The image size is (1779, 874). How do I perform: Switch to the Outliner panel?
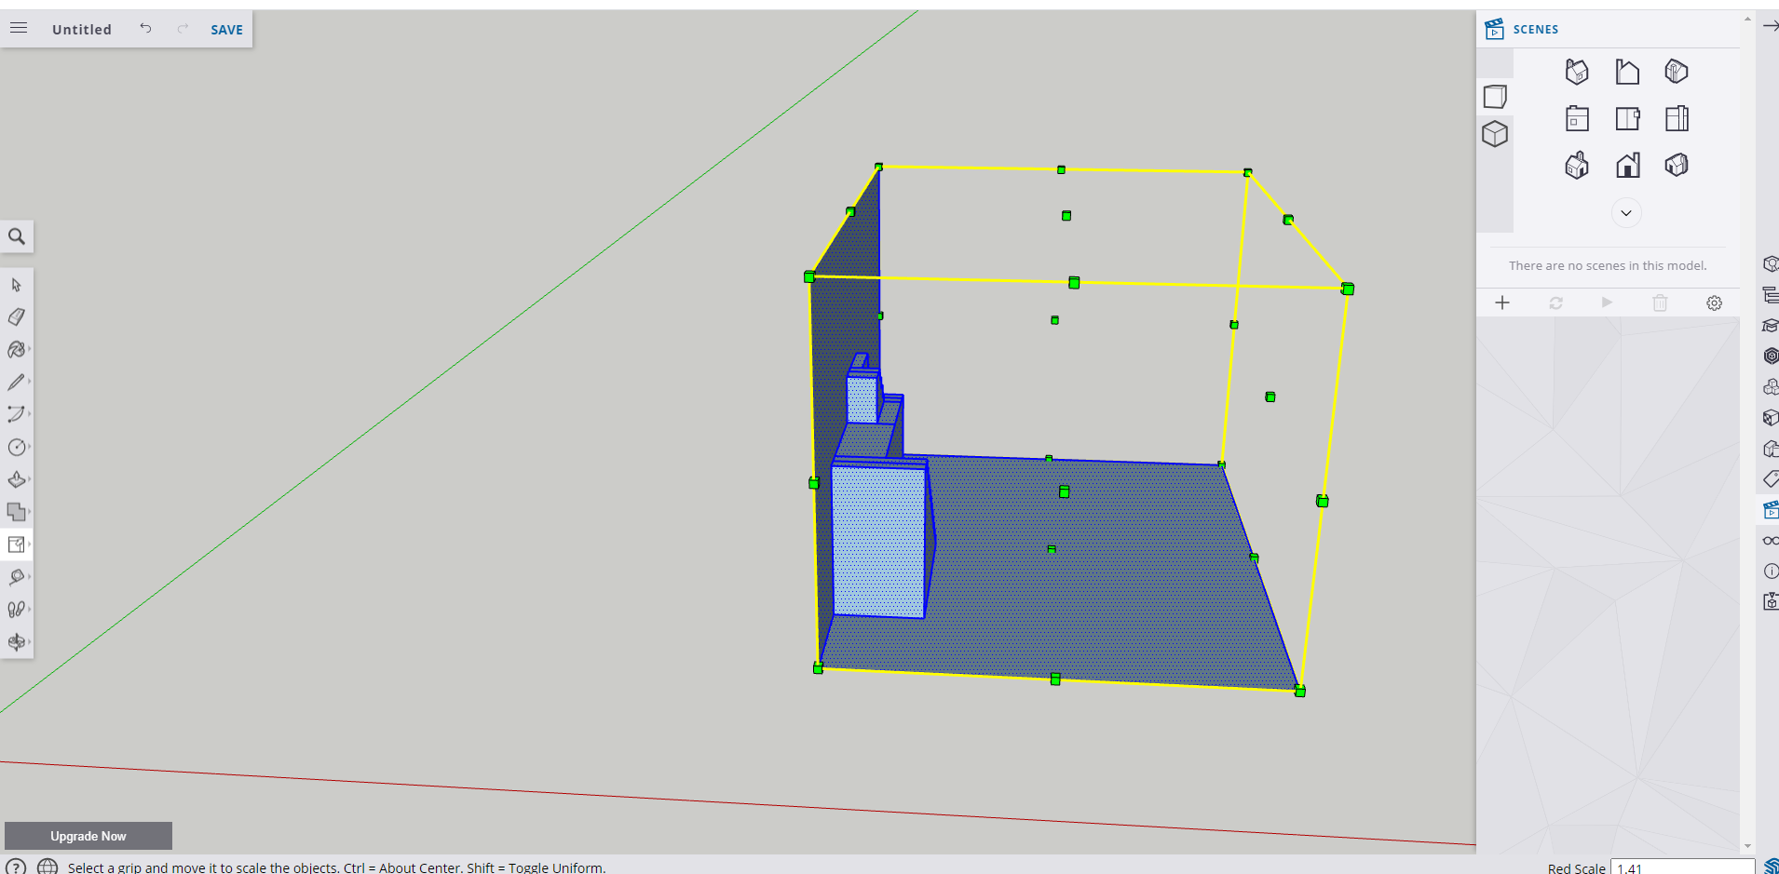pyautogui.click(x=1770, y=294)
